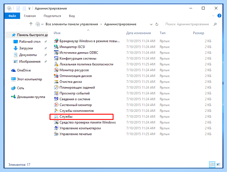Click the Службы gear icon

coord(56,117)
